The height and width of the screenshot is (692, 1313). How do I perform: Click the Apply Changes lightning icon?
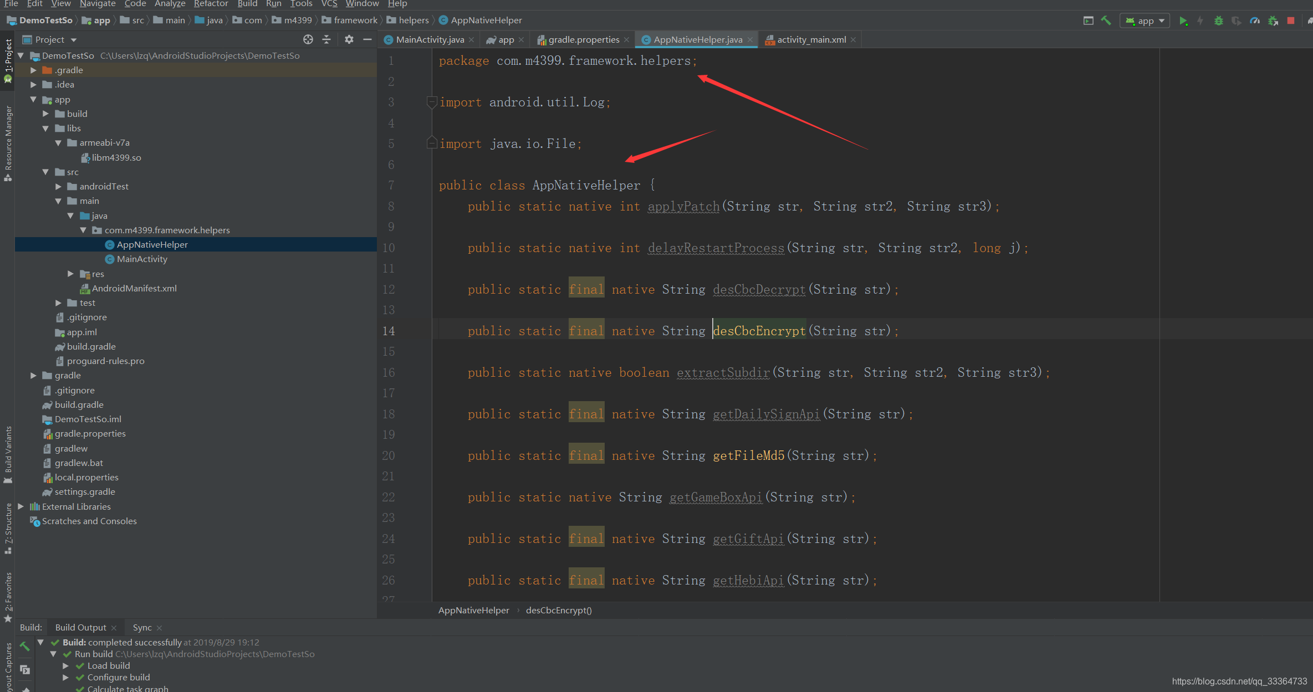[x=1200, y=20]
